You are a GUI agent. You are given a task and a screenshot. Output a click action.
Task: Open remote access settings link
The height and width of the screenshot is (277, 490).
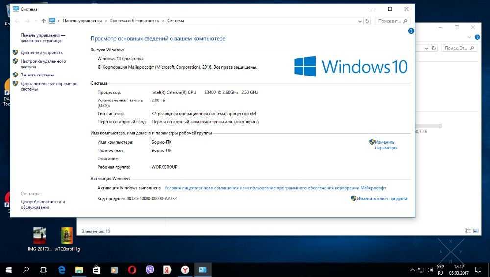43,64
